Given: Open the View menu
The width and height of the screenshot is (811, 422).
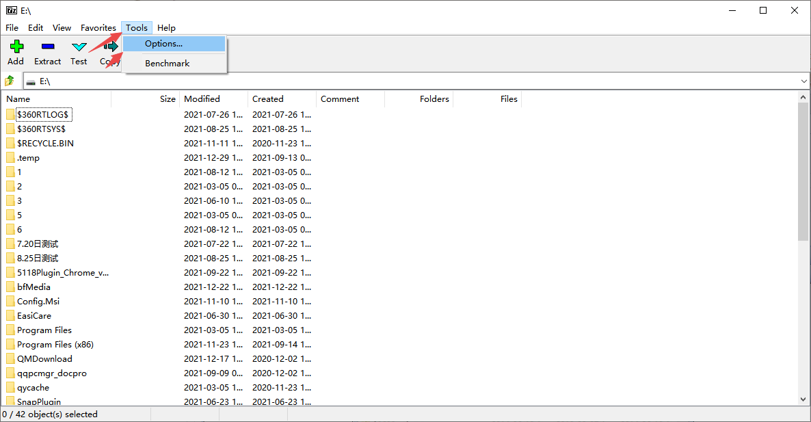Looking at the screenshot, I should point(62,27).
